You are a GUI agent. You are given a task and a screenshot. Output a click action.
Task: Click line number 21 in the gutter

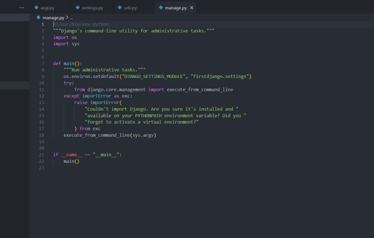42,155
